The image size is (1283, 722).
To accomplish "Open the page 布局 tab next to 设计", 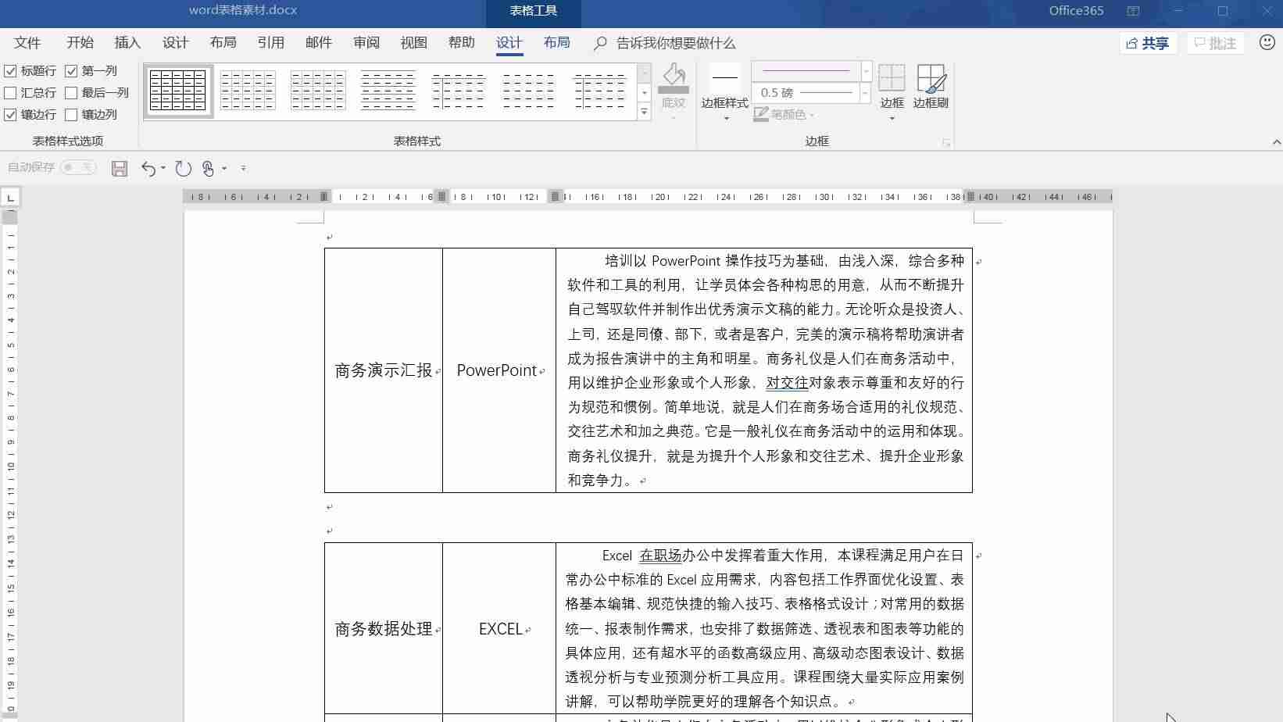I will tap(223, 43).
